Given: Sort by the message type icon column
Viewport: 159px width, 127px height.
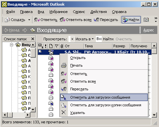Looking at the screenshot, I should [41, 46].
